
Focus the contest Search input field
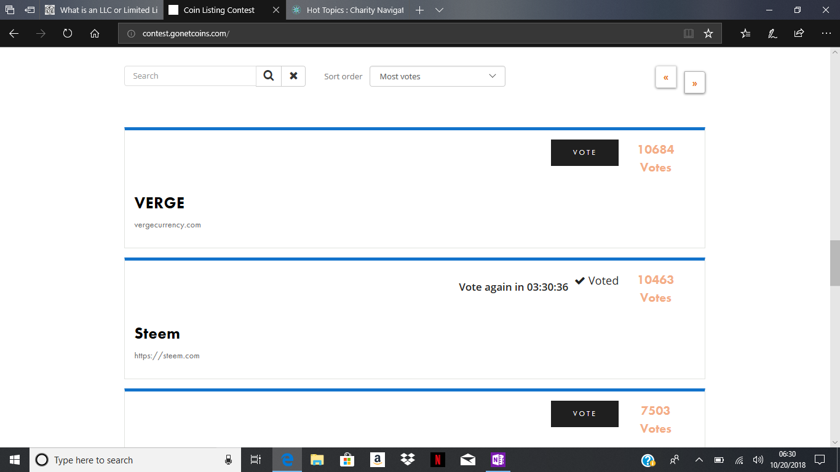point(190,76)
